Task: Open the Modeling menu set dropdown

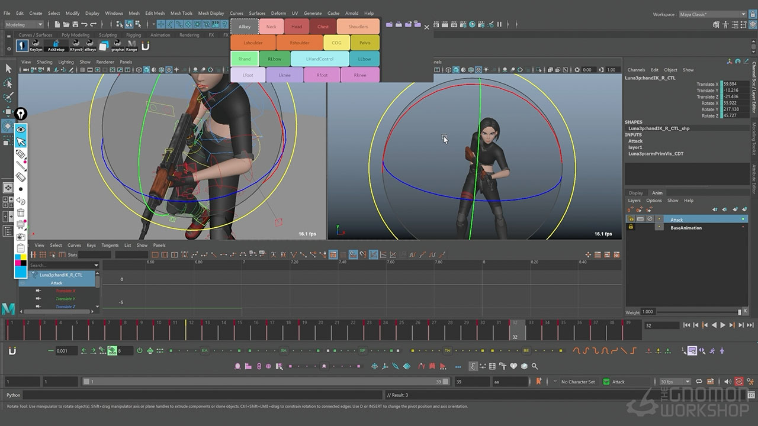Action: 24,24
